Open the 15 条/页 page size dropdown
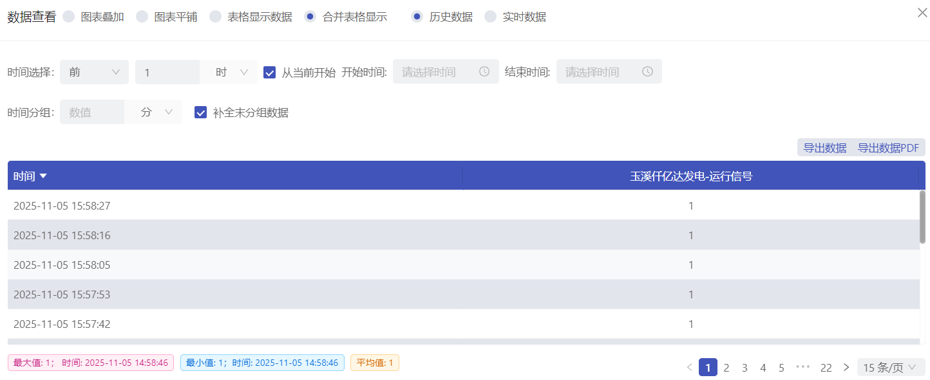 tap(890, 368)
